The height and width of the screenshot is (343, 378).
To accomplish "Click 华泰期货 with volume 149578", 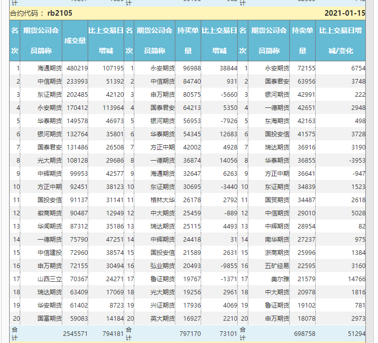I will (50, 121).
